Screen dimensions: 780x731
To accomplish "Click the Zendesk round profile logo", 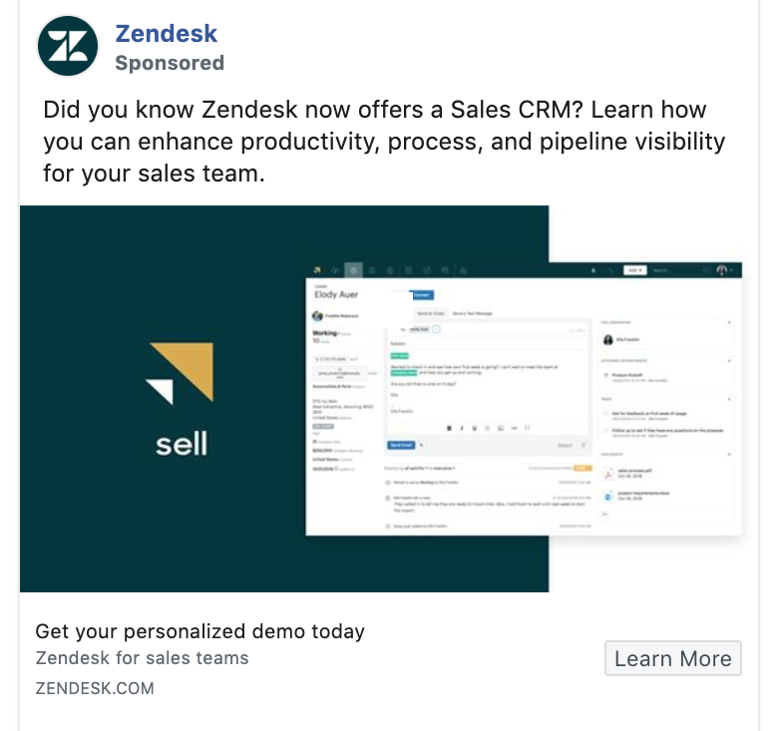I will point(68,46).
